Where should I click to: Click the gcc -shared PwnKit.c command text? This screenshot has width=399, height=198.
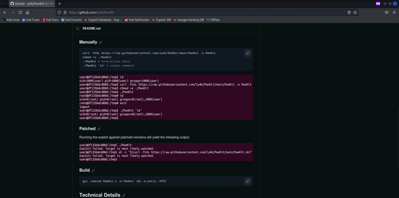[x=124, y=181]
